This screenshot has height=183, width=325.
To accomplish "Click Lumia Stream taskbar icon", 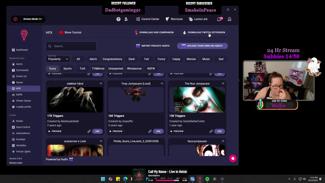I will click(x=200, y=179).
